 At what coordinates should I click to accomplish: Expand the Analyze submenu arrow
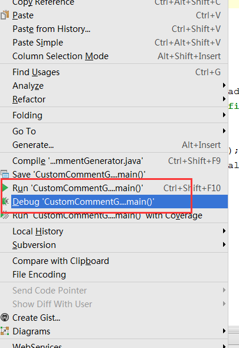[224, 85]
